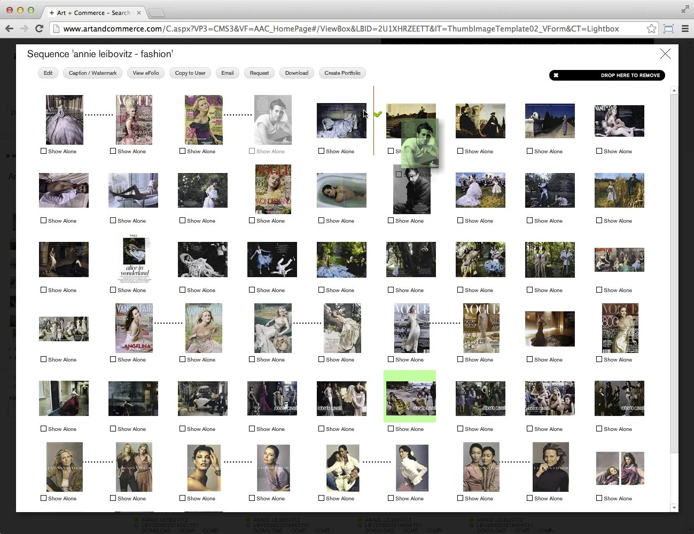Image resolution: width=694 pixels, height=534 pixels.
Task: Click the screen cast icon next to the star
Action: click(x=668, y=29)
